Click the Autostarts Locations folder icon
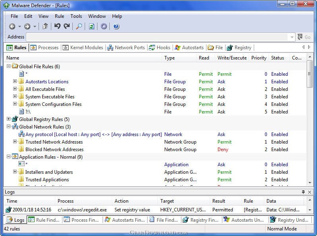 click(x=21, y=81)
